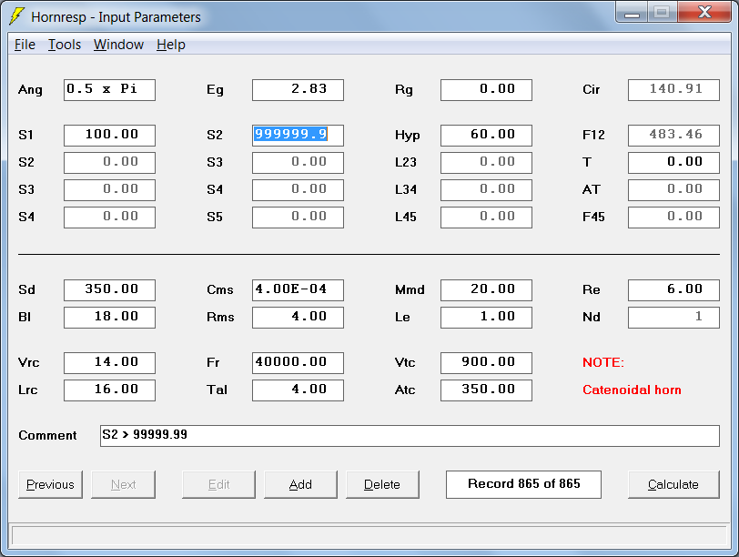This screenshot has width=739, height=557.
Task: Click the Comment label
Action: (47, 435)
